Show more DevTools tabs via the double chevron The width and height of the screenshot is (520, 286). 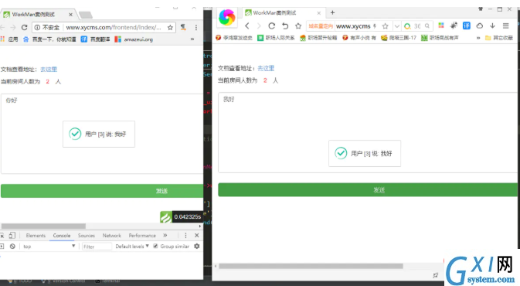point(165,235)
